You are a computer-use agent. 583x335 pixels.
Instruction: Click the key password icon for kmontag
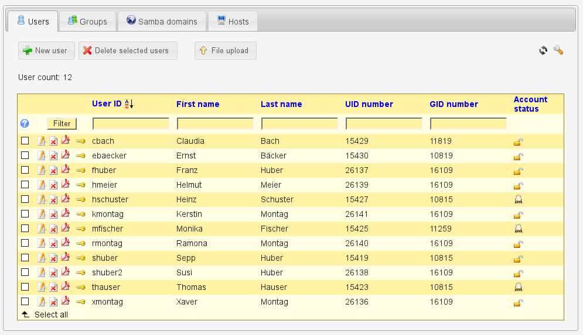coord(81,214)
